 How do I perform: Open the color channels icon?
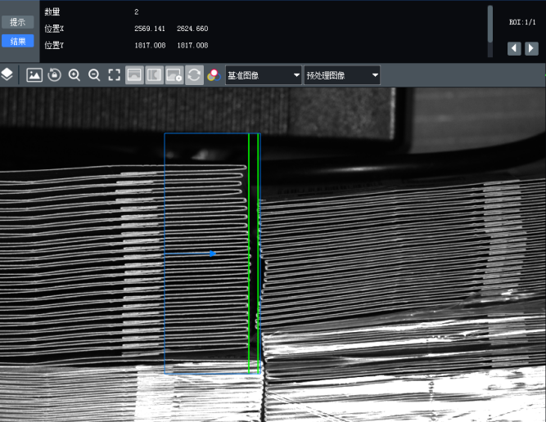(214, 75)
